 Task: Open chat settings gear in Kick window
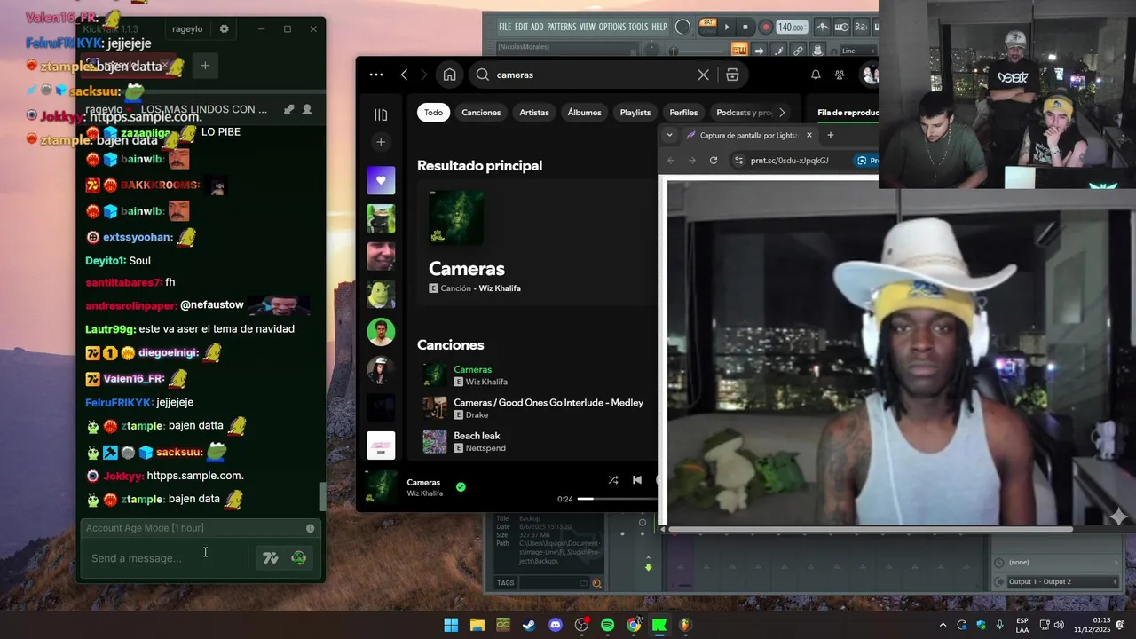click(x=224, y=29)
